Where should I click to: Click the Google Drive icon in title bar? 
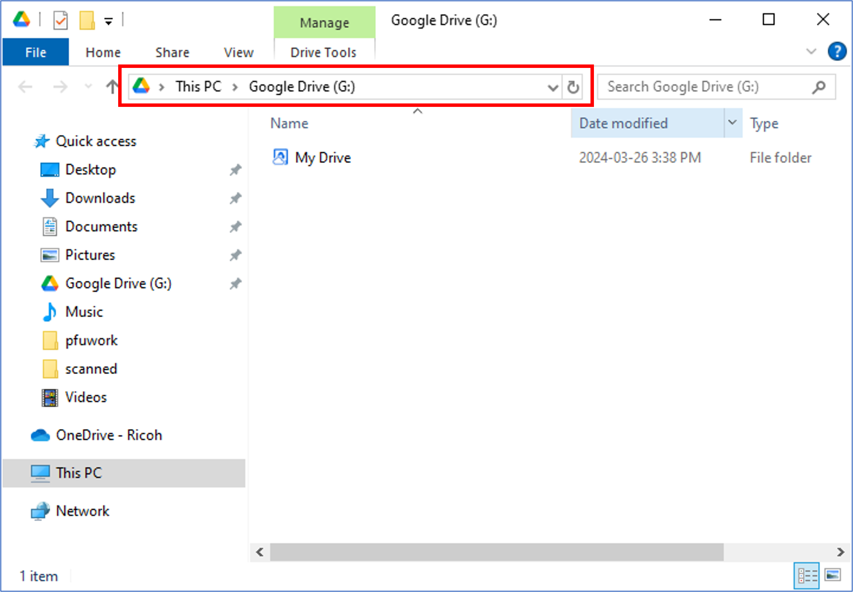21,20
